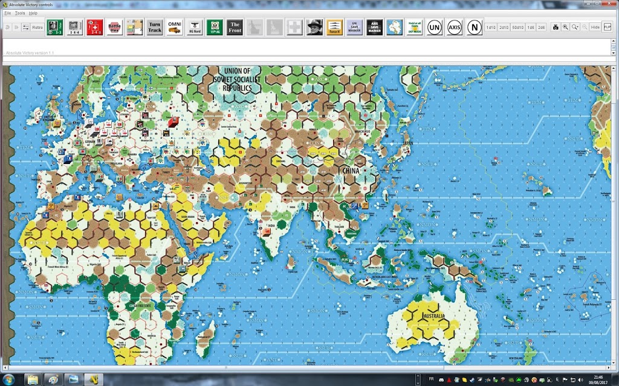Click Hold at all Costs Def Mode button
The width and height of the screenshot is (619, 386).
[415, 27]
